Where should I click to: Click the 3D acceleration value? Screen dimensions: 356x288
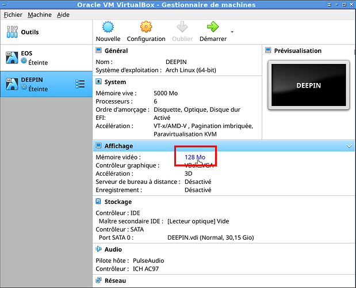(x=188, y=173)
